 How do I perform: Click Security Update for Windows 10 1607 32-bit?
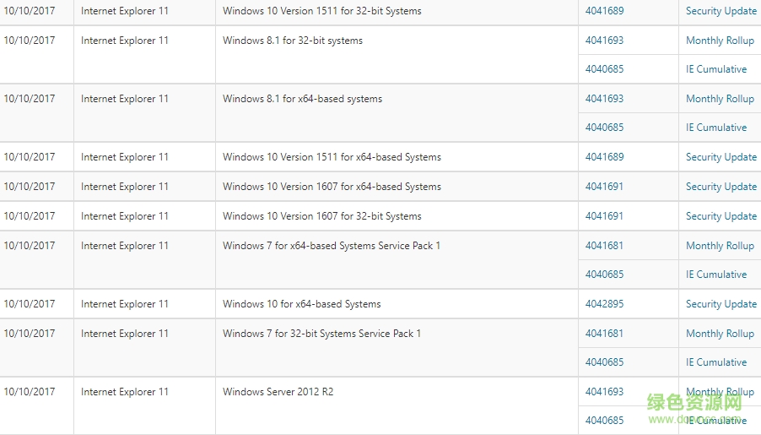click(721, 216)
